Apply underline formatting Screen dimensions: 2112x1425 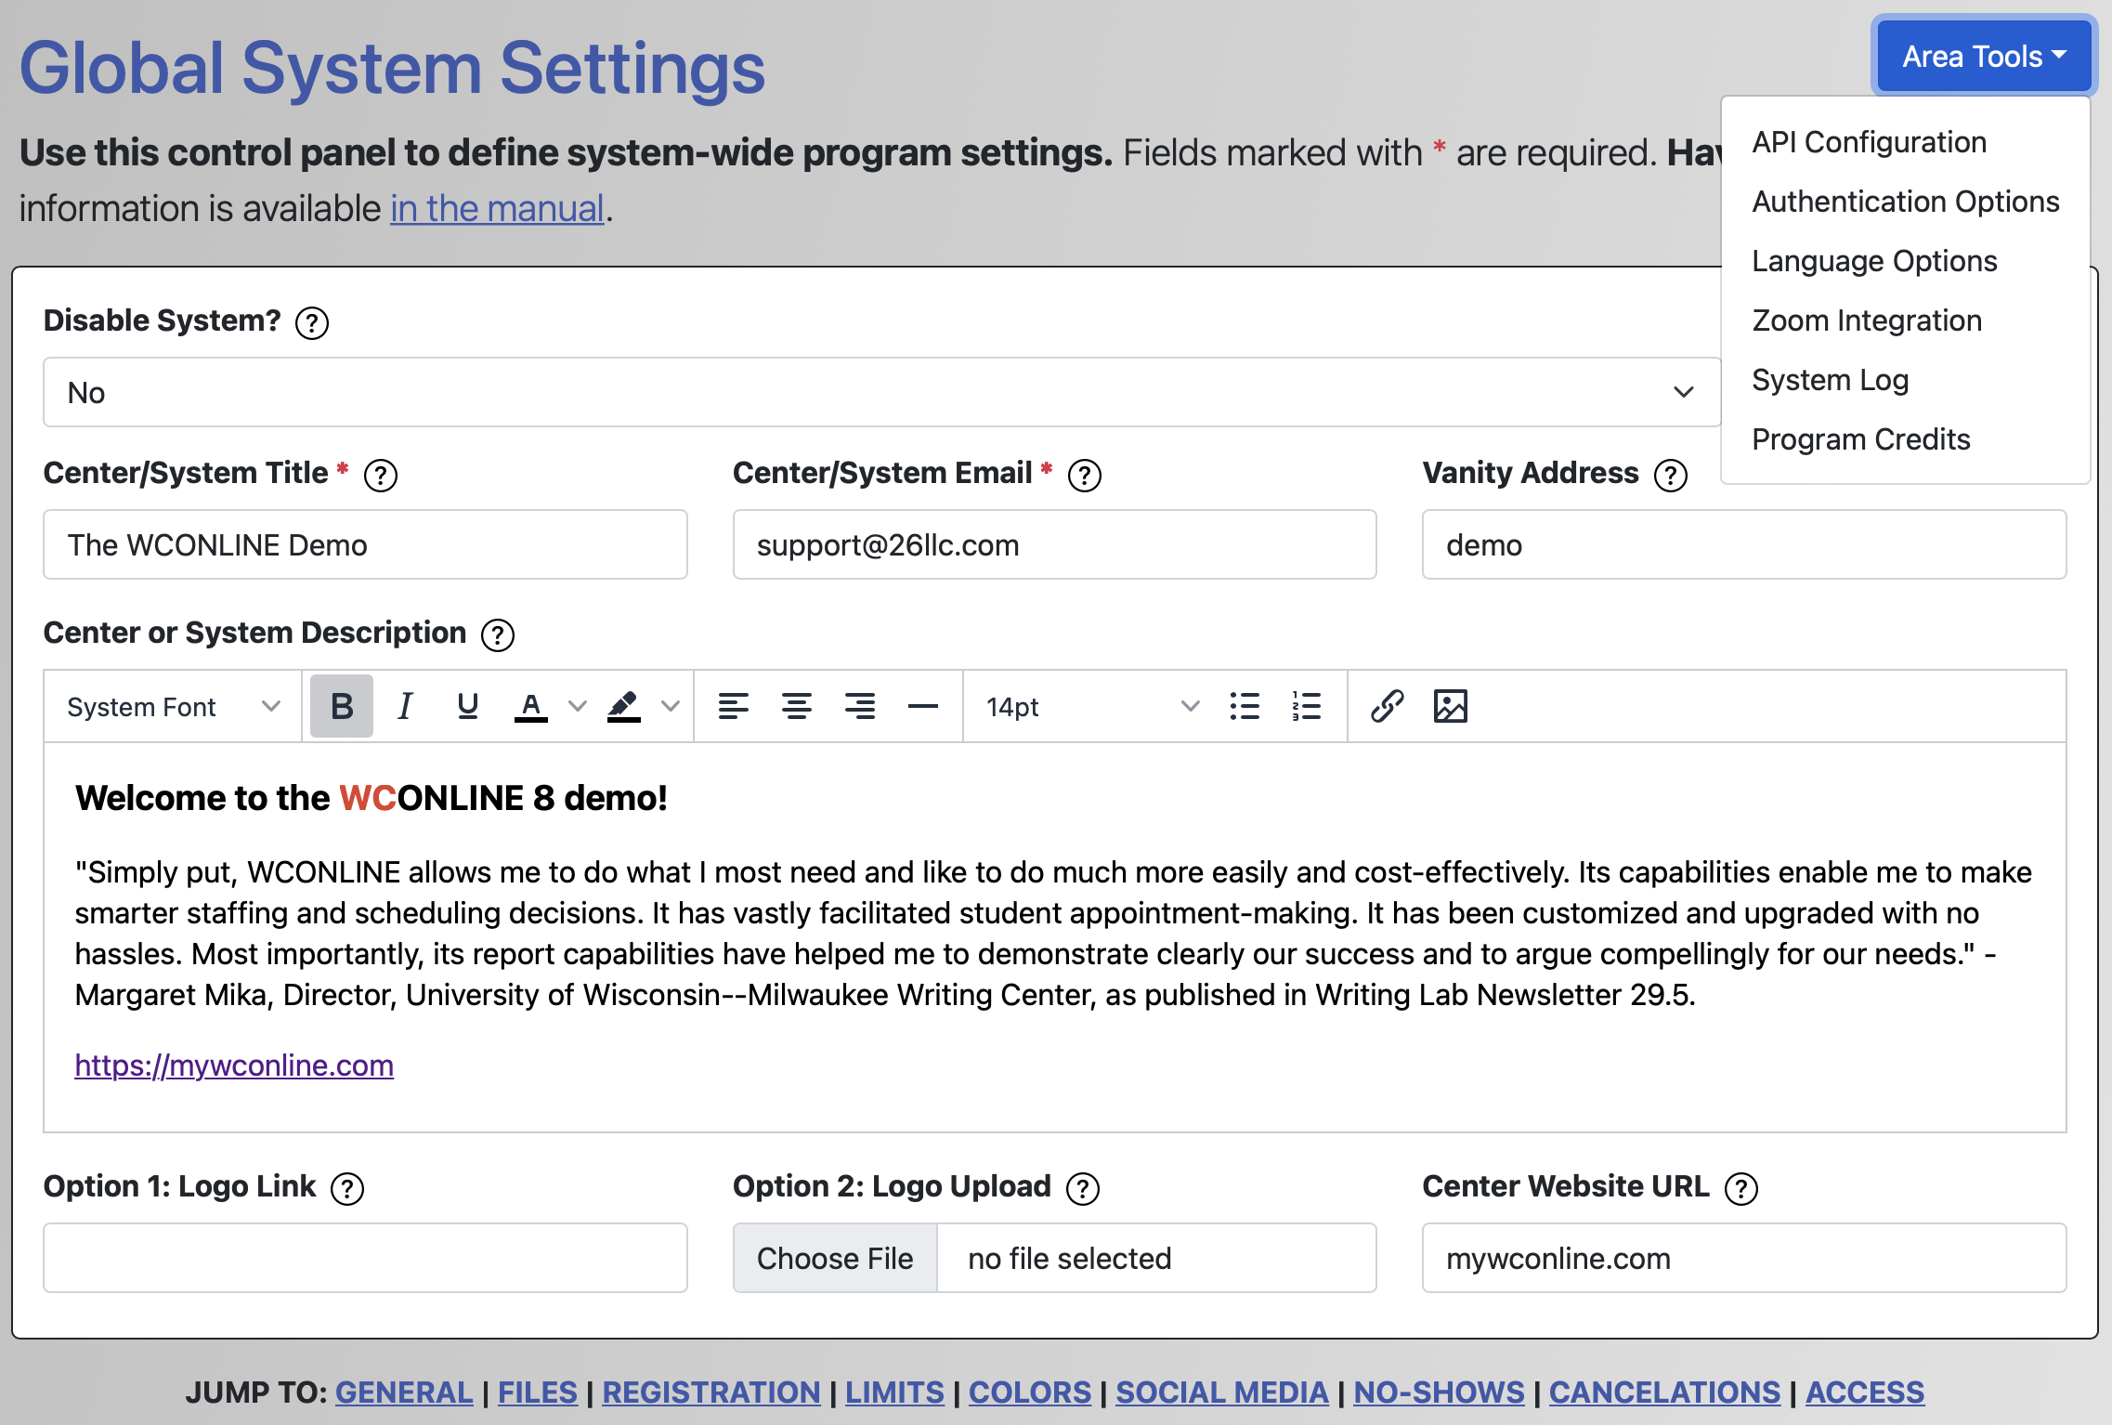[467, 706]
